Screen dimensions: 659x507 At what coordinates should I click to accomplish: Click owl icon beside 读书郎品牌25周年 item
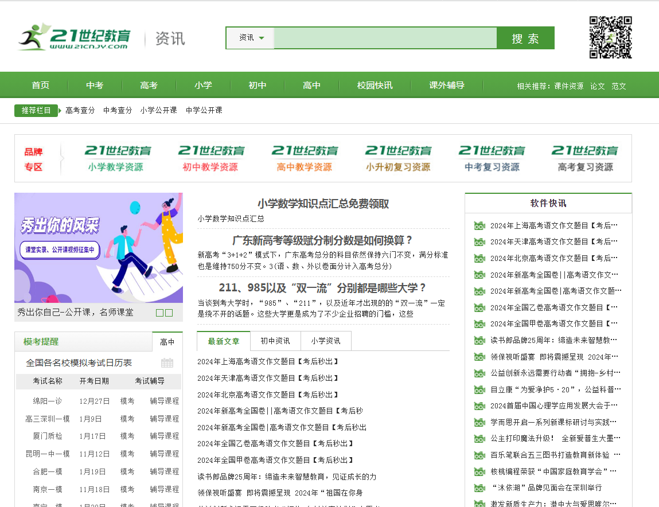(x=479, y=340)
